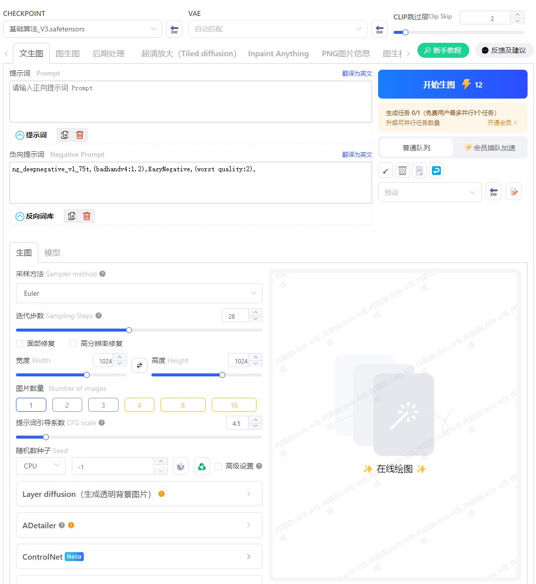Click the 翻译为英文 link above the prompt box

coord(358,73)
